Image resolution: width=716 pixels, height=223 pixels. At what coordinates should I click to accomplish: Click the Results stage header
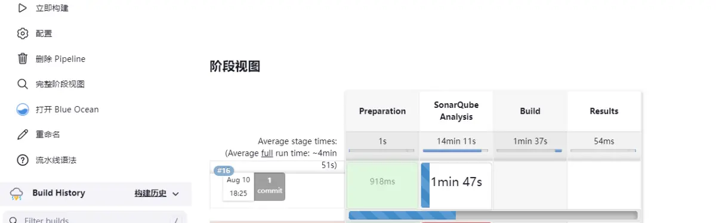point(604,111)
